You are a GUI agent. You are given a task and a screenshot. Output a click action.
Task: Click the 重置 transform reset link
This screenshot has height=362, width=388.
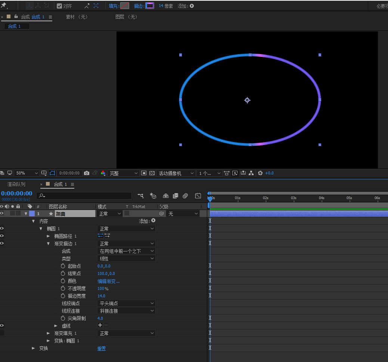pyautogui.click(x=102, y=349)
